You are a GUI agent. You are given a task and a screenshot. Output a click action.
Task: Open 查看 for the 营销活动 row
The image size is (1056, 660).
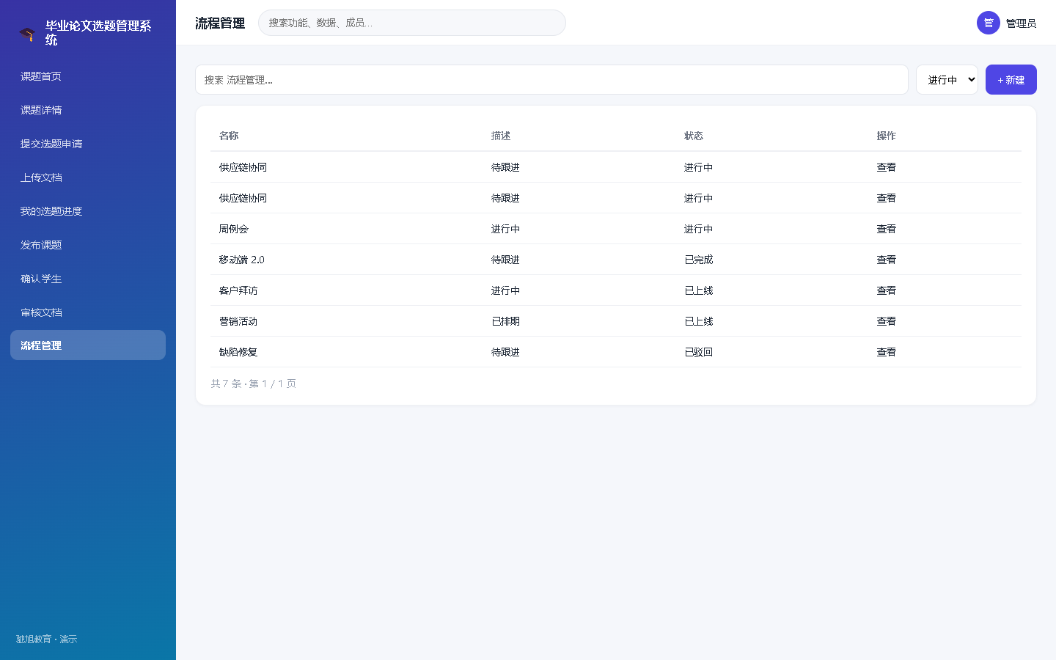tap(886, 321)
